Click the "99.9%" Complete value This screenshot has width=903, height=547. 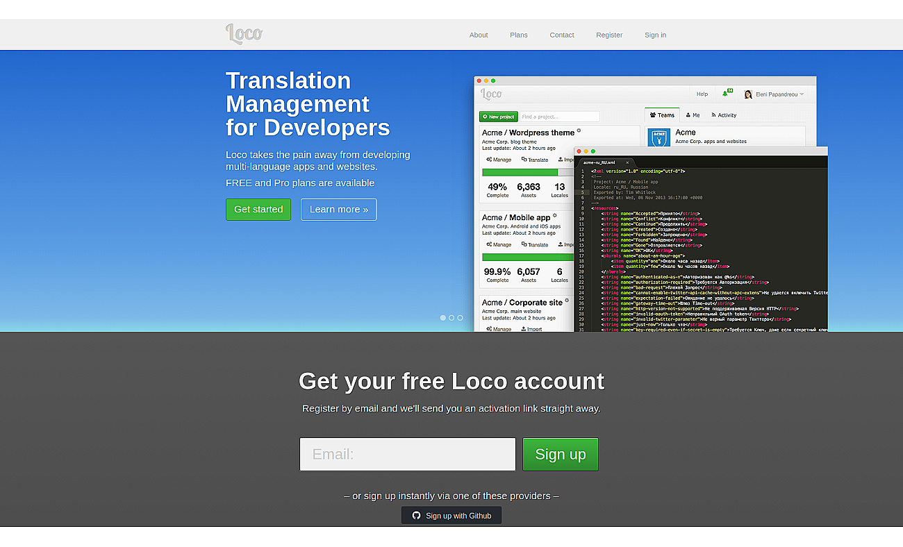click(497, 271)
